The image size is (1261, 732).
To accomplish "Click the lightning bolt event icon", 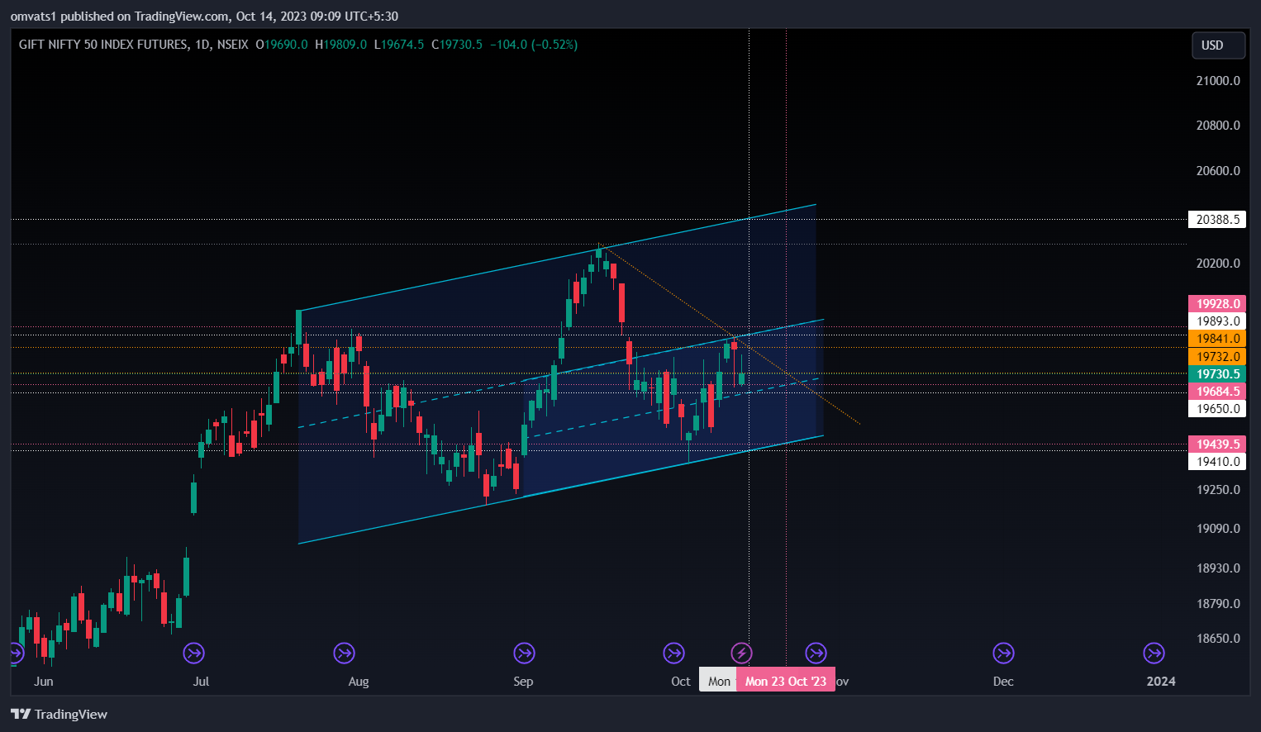I will coord(741,654).
